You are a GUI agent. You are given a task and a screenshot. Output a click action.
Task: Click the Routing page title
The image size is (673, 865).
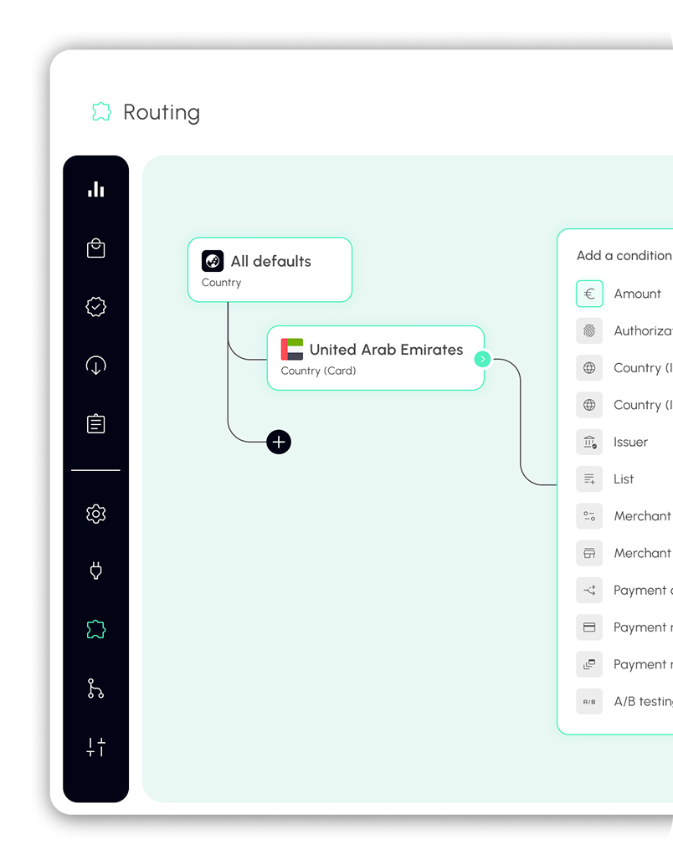[161, 112]
